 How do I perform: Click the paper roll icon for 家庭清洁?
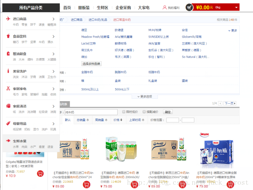pos(8,106)
